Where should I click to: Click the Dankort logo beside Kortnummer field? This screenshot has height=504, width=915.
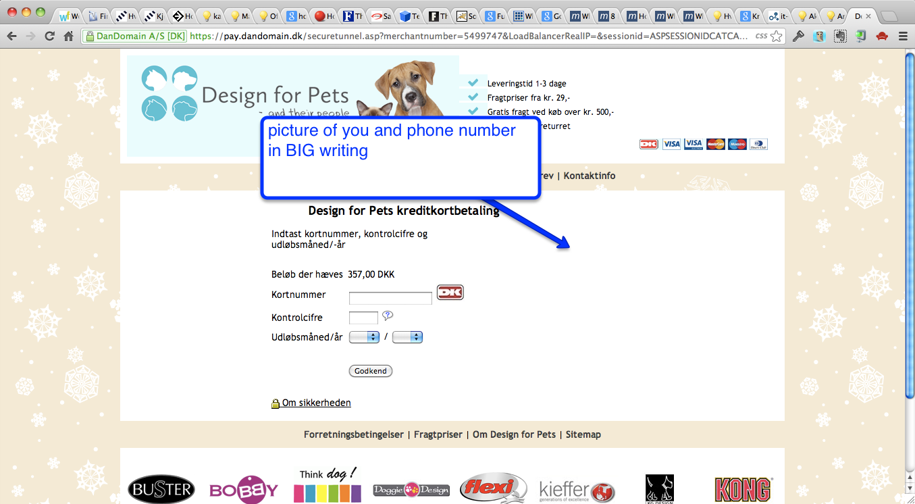coord(450,293)
